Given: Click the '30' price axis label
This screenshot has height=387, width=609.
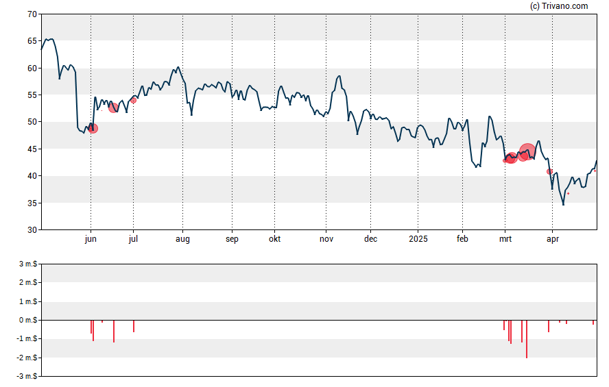Looking at the screenshot, I should point(32,230).
